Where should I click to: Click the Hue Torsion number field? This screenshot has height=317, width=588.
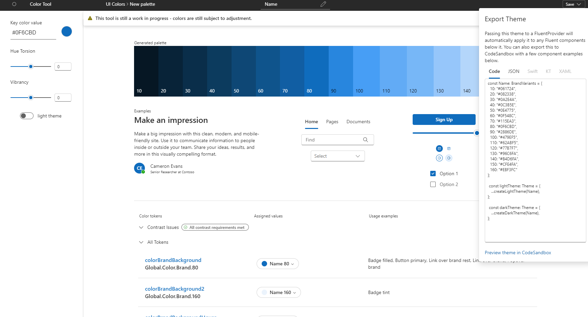pos(63,67)
